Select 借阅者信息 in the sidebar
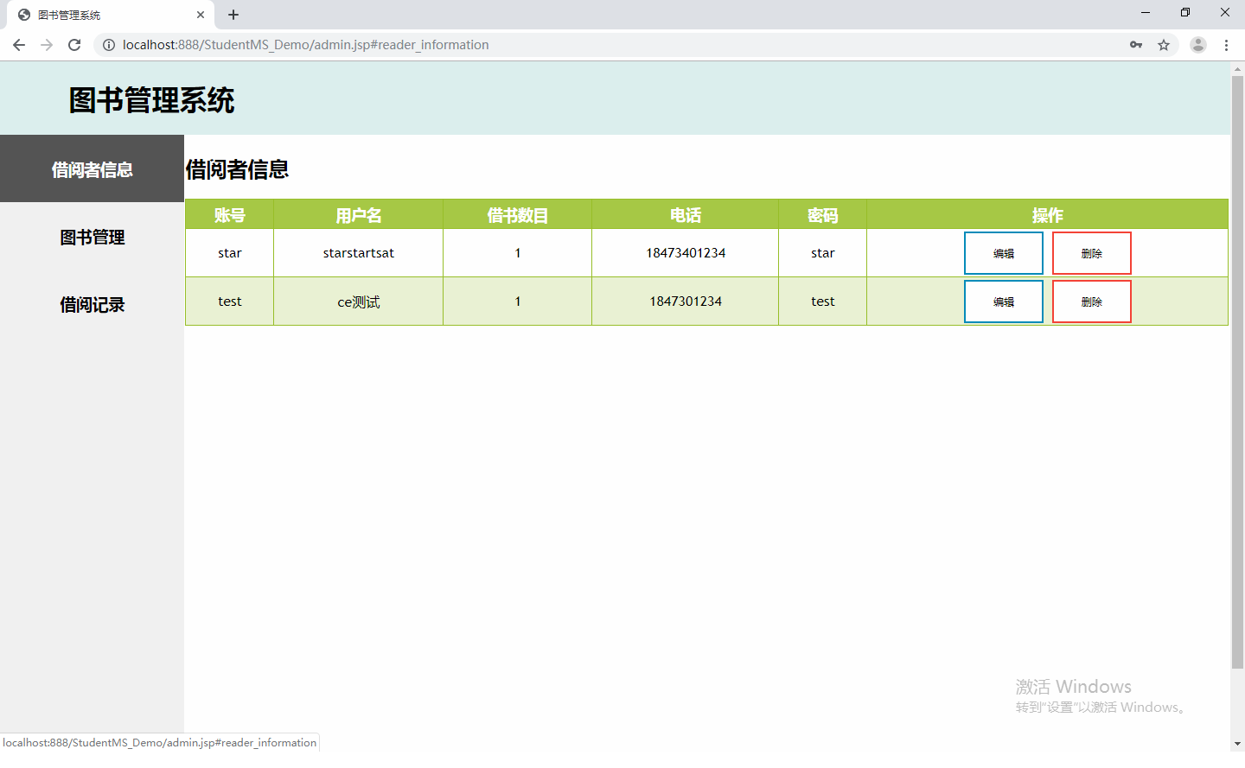This screenshot has width=1245, height=768. tap(92, 169)
